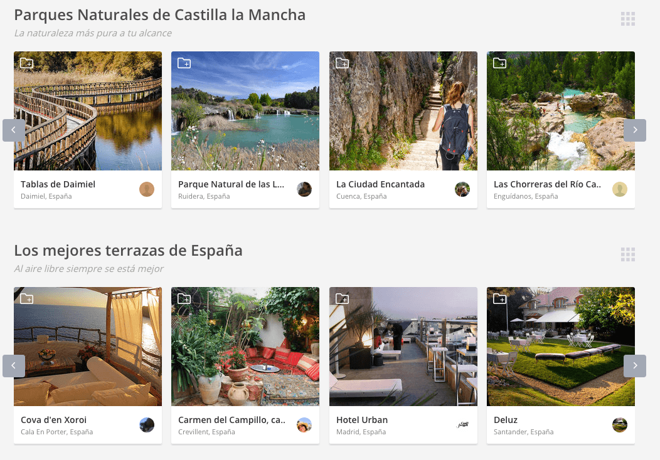Add Deluz to a folder
Viewport: 660px width, 460px height.
click(x=499, y=298)
